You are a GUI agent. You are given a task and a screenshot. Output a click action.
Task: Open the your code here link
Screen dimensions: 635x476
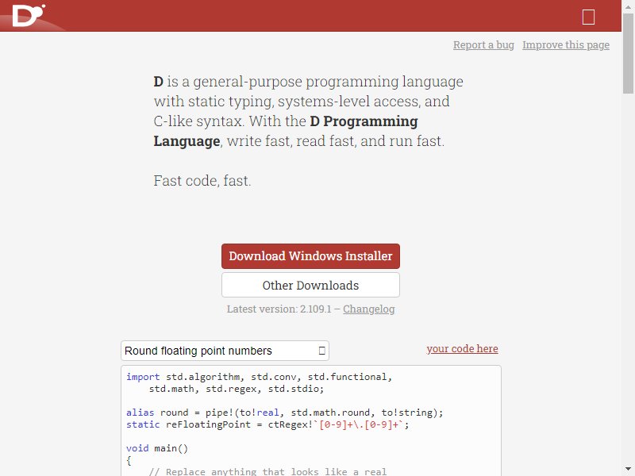462,349
